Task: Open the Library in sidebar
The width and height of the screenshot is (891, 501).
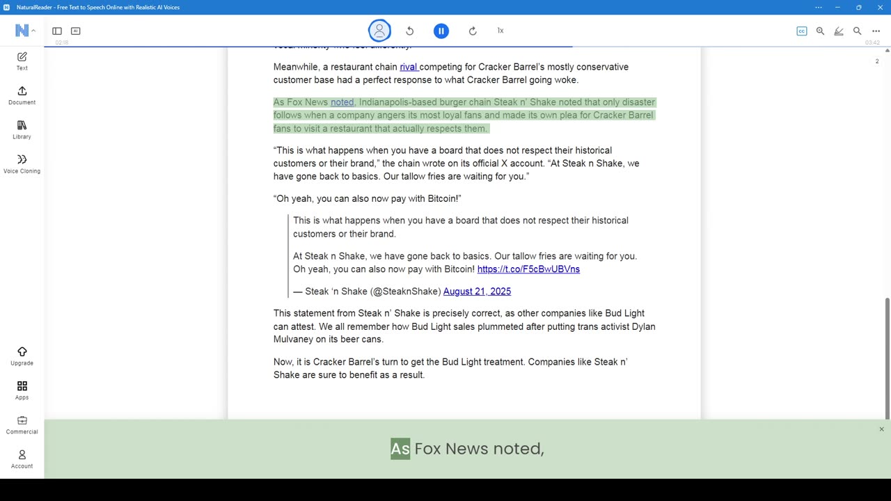Action: pyautogui.click(x=22, y=129)
